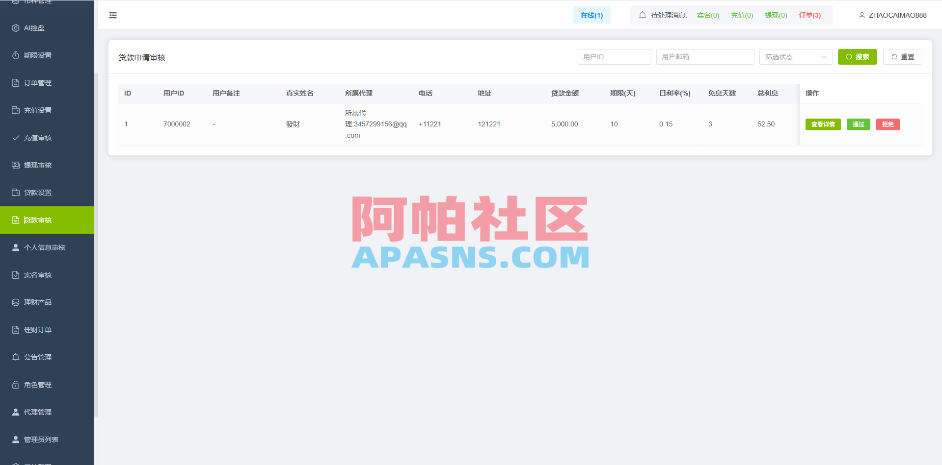Click 查看详情 for user 7000002

pyautogui.click(x=823, y=124)
